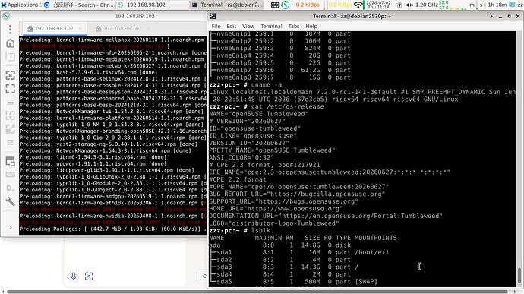The height and width of the screenshot is (294, 524).
Task: Click the screenshot capture icon beside the microphone
Action: 89,277
